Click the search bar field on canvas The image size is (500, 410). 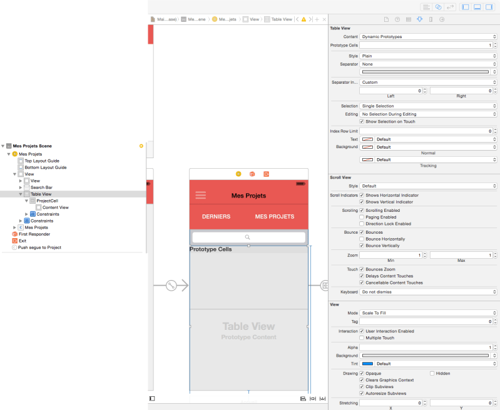[248, 237]
